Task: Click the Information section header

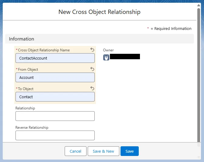Action: point(22,39)
